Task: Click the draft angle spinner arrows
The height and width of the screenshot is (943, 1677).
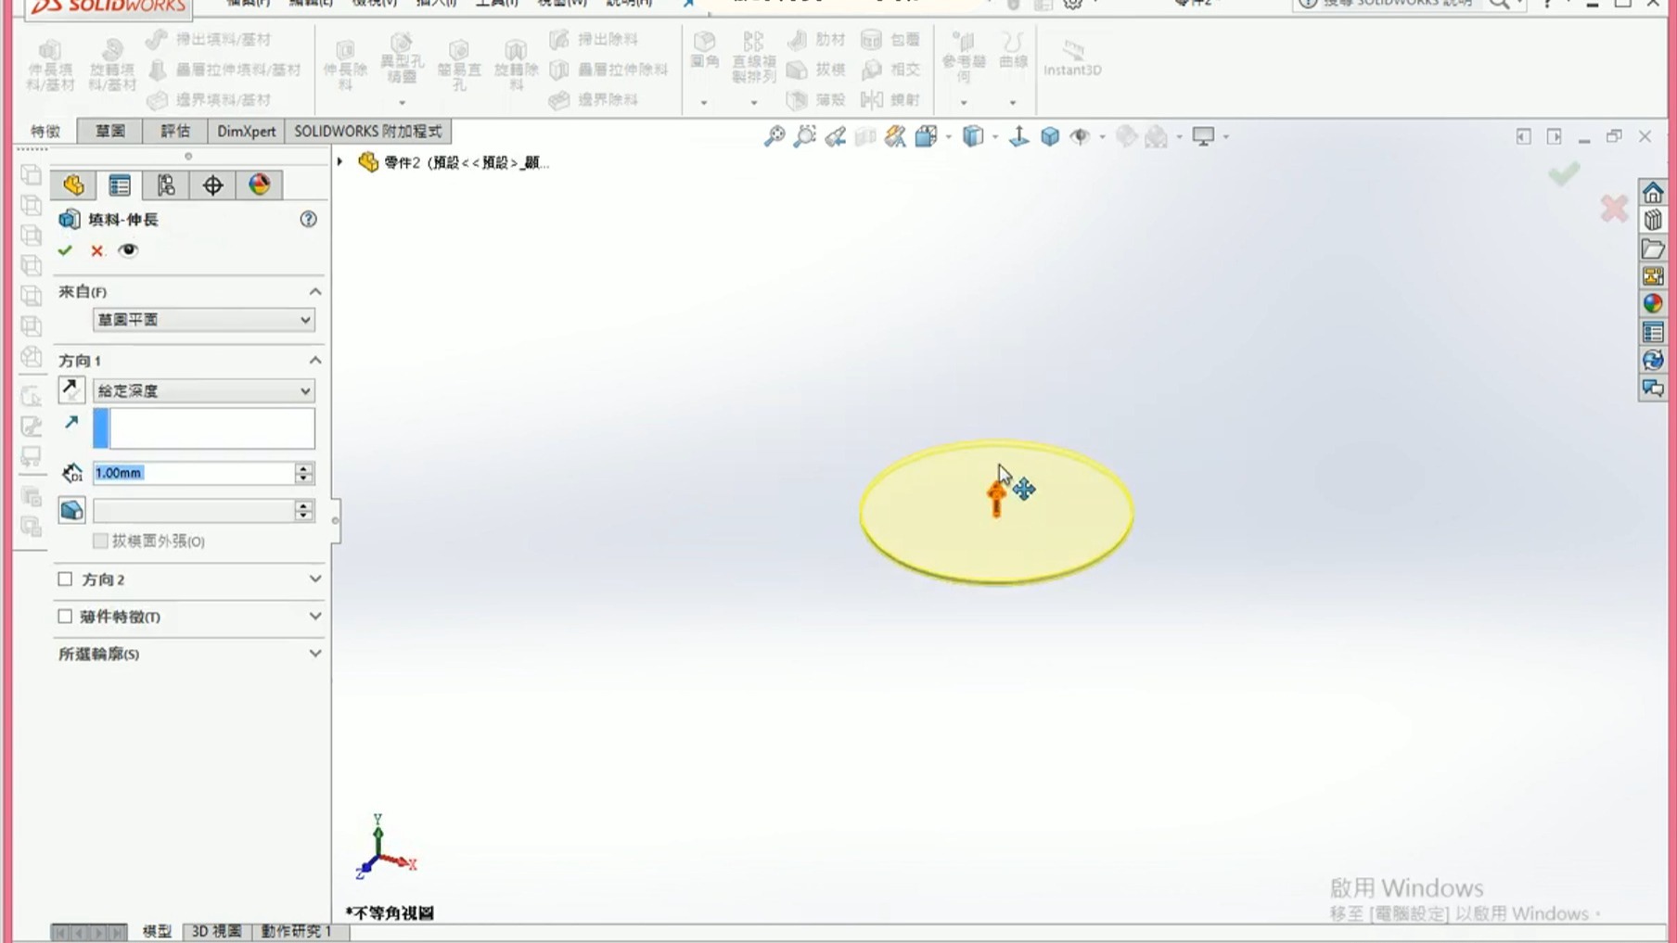Action: coord(304,510)
